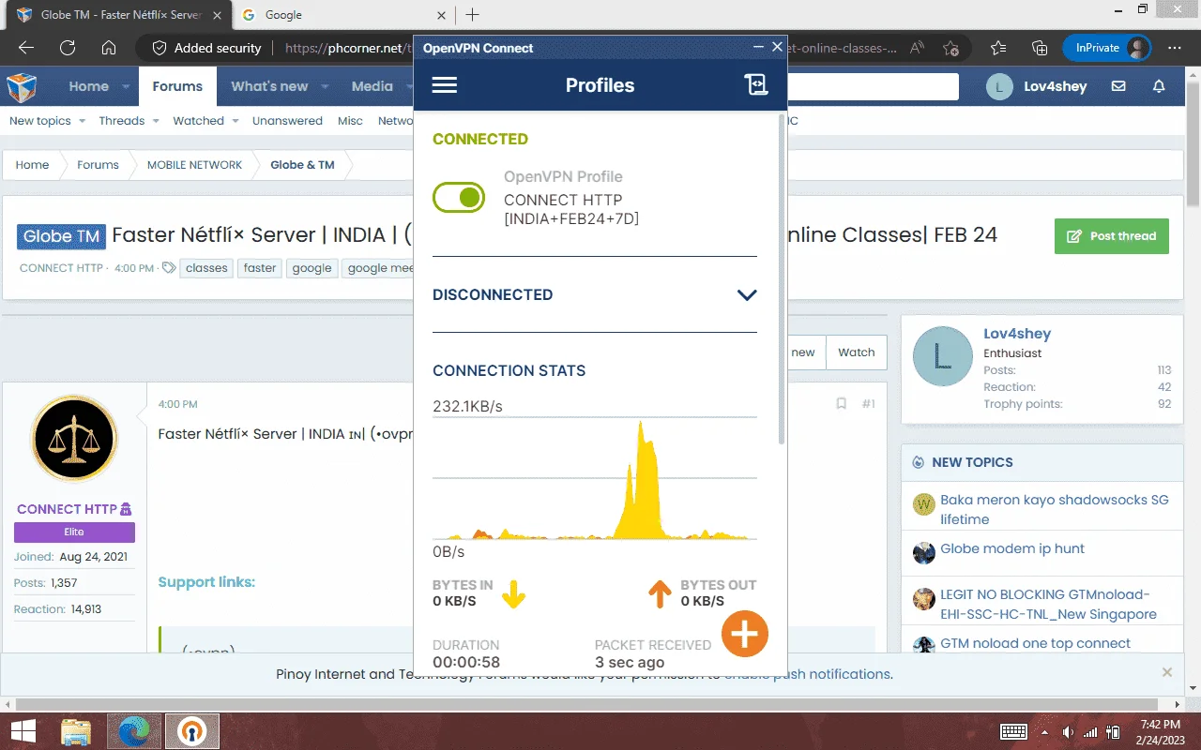Click the faster tag
The width and height of the screenshot is (1201, 750).
coord(260,268)
